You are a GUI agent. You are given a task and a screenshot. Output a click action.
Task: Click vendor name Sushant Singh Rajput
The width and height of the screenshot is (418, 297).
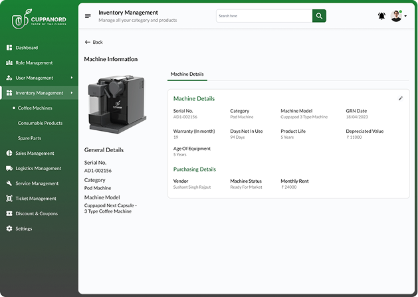point(192,187)
